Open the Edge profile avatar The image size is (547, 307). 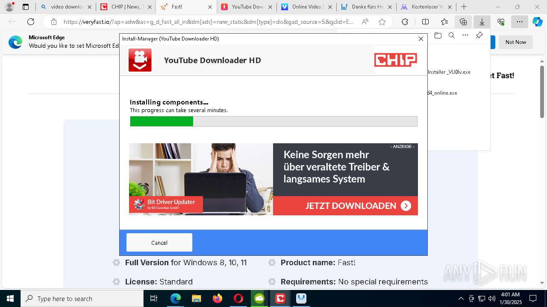(x=9, y=7)
